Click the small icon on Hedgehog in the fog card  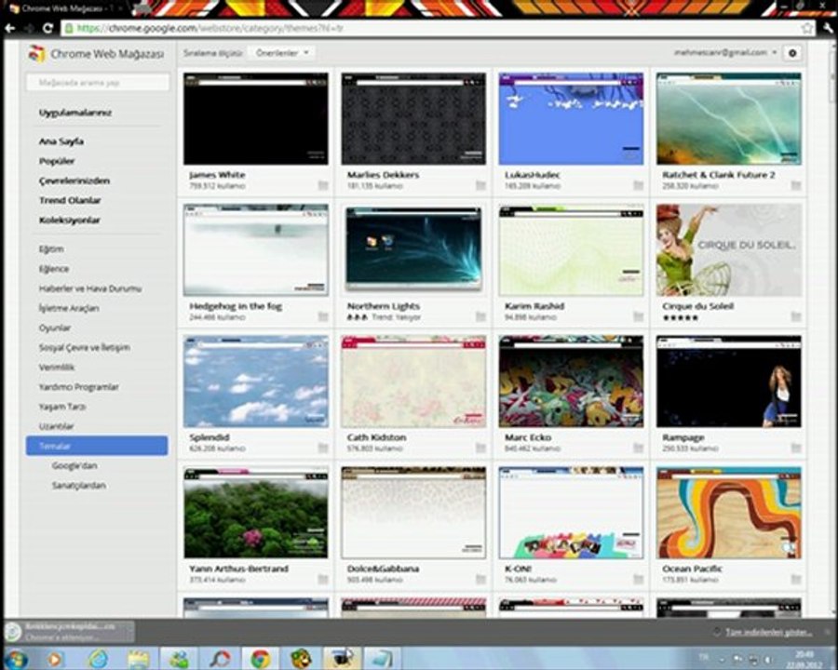point(323,316)
